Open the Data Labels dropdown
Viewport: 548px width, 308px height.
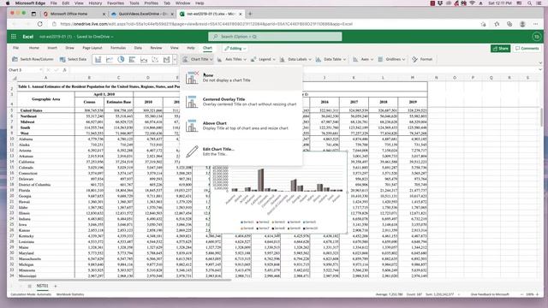pyautogui.click(x=295, y=59)
